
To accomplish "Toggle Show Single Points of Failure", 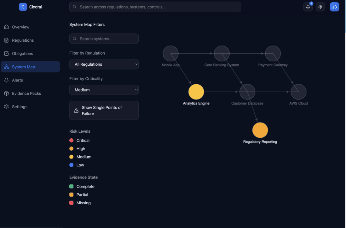I will (x=104, y=110).
